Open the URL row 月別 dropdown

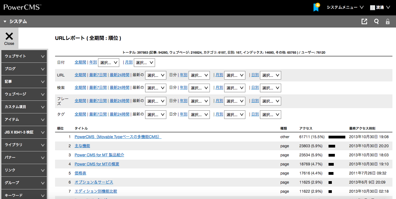pos(235,75)
